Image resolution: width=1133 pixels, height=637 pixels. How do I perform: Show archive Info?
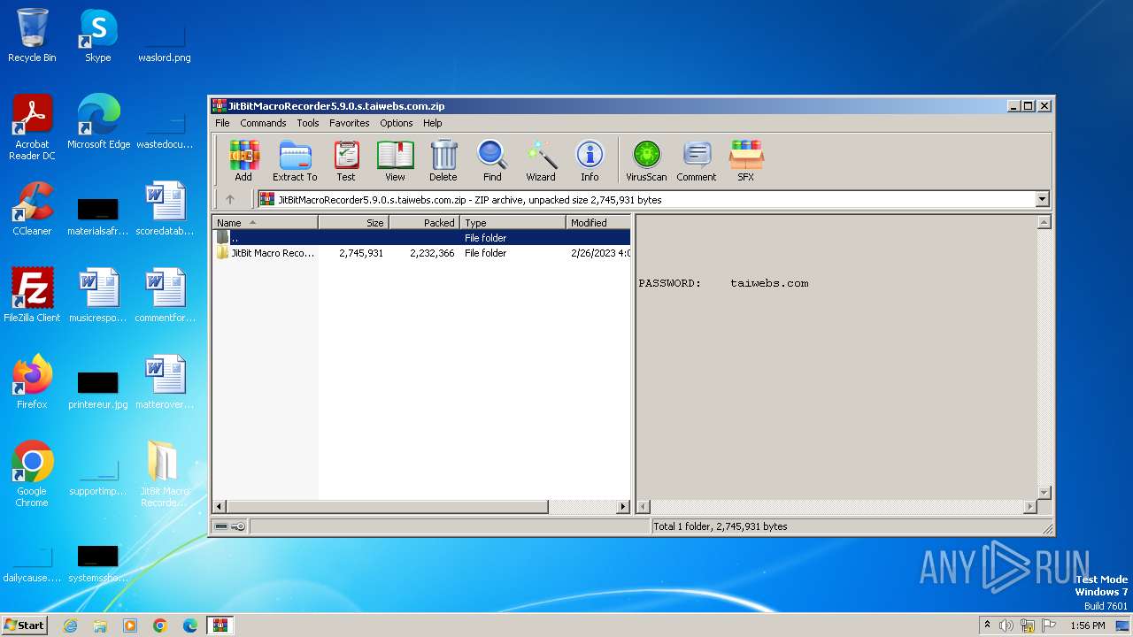coord(590,160)
